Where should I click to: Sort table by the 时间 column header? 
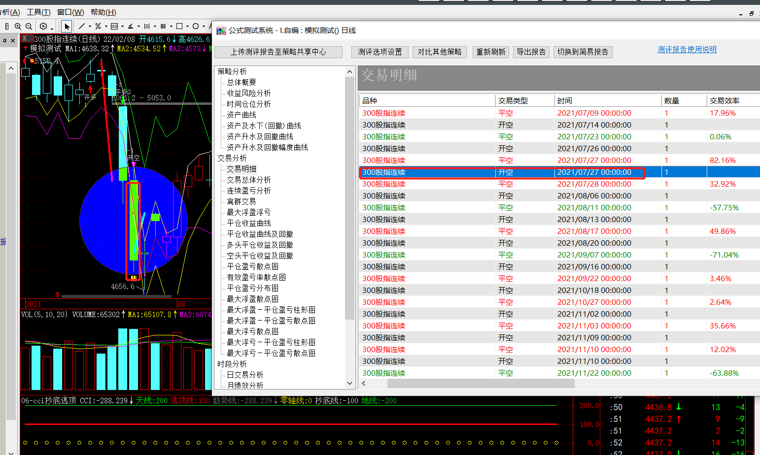coord(608,100)
